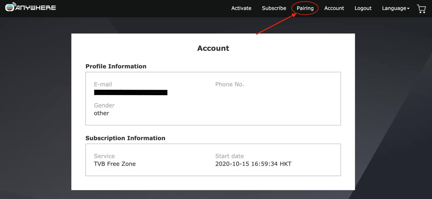Click Logout in the top bar
The height and width of the screenshot is (199, 432).
point(363,8)
